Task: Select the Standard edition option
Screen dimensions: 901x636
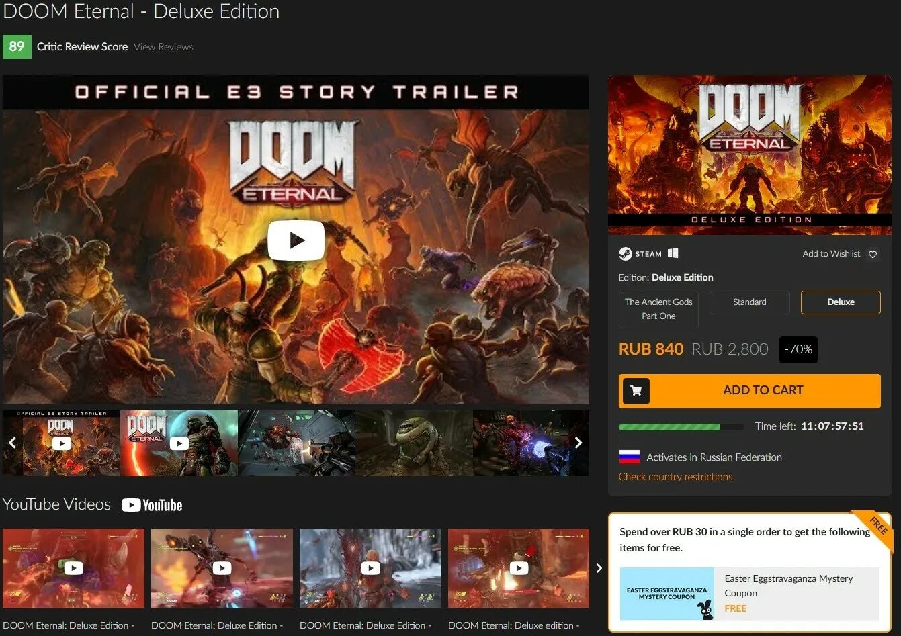Action: click(749, 302)
